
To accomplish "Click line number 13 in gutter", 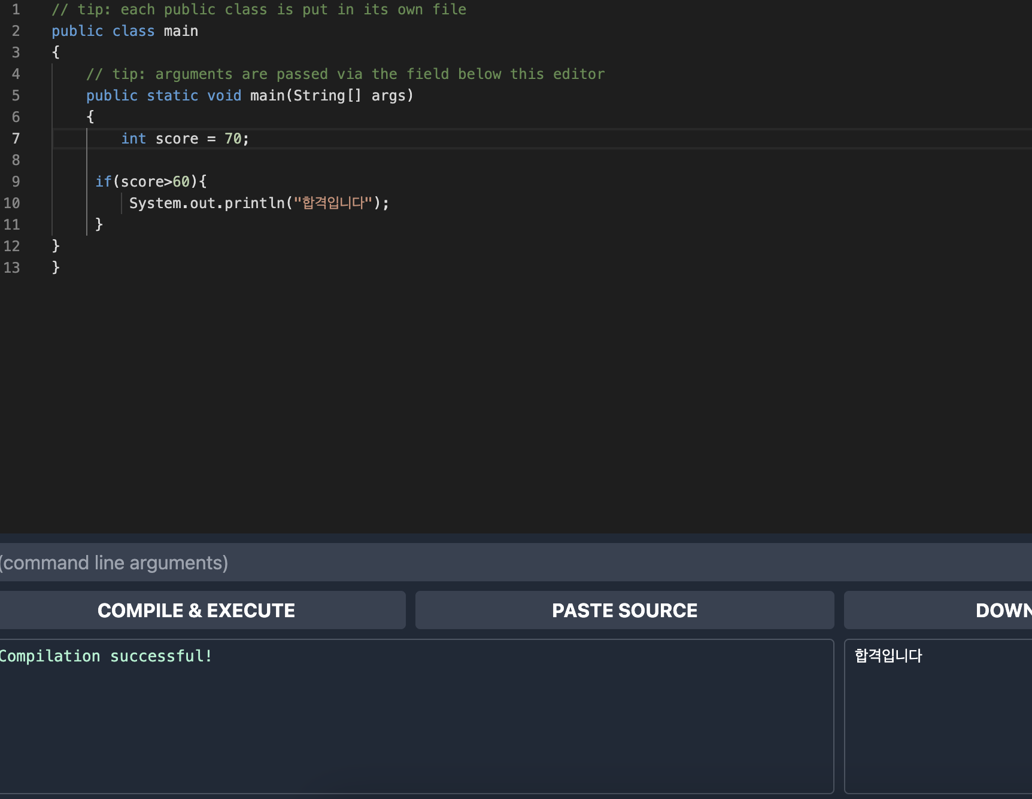I will 12,268.
